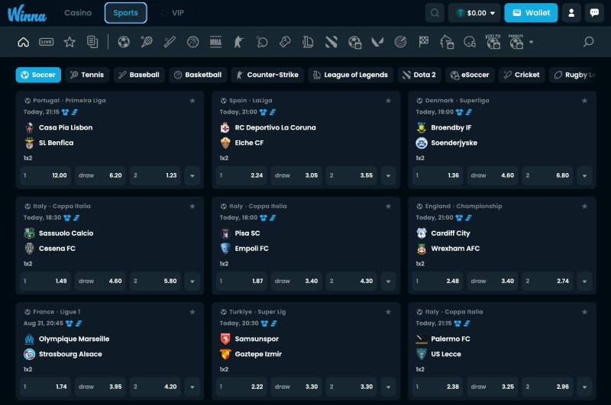This screenshot has width=611, height=405.
Task: Select the basketball icon in toolbar
Action: [x=193, y=42]
